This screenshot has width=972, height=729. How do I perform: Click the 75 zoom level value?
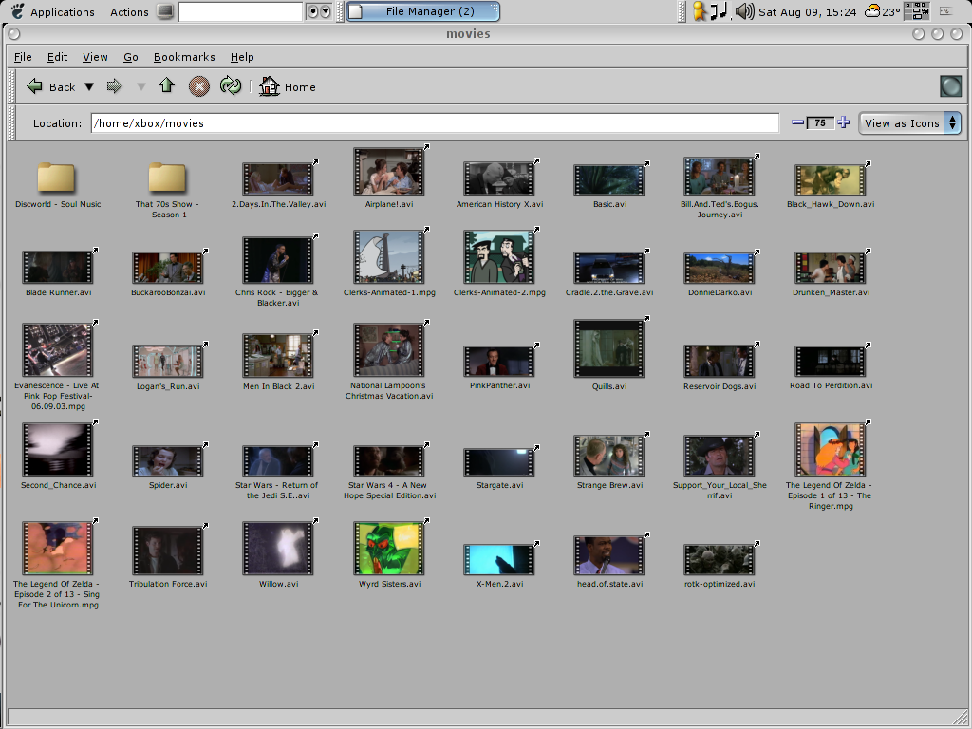coord(820,122)
